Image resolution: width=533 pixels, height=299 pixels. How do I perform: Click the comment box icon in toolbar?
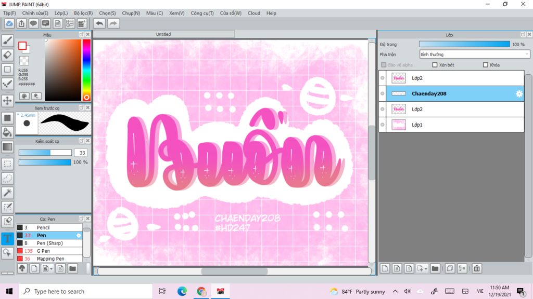pos(46,23)
